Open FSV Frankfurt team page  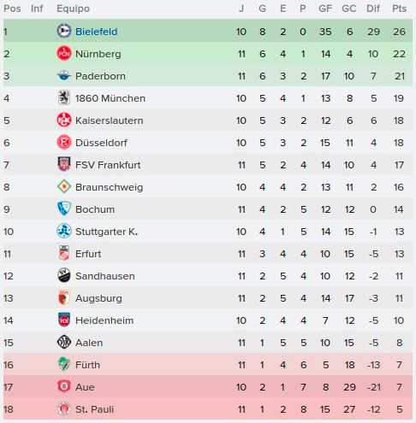coord(108,165)
